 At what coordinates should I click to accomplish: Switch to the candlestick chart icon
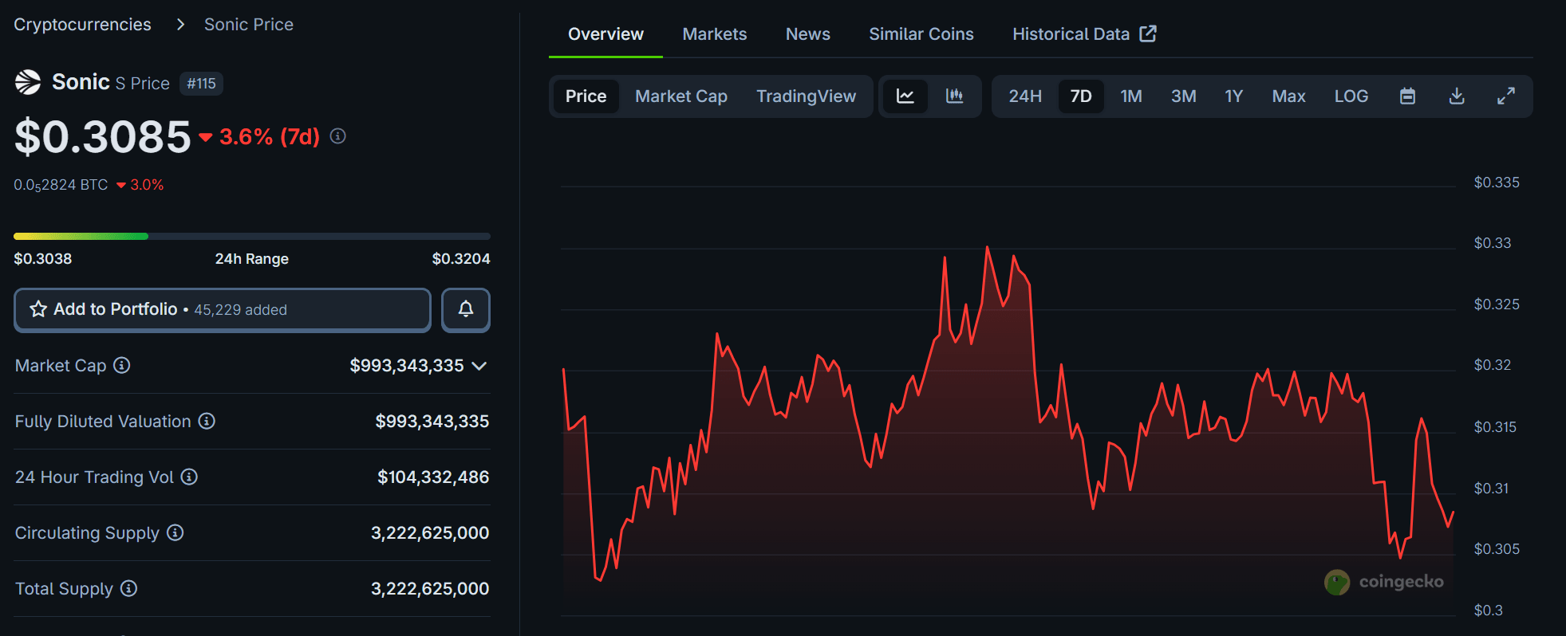954,96
